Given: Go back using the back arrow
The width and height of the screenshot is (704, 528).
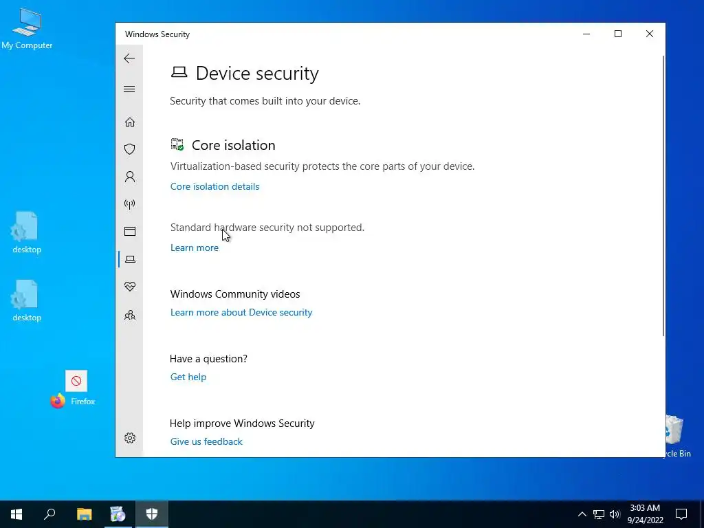Looking at the screenshot, I should click(129, 58).
